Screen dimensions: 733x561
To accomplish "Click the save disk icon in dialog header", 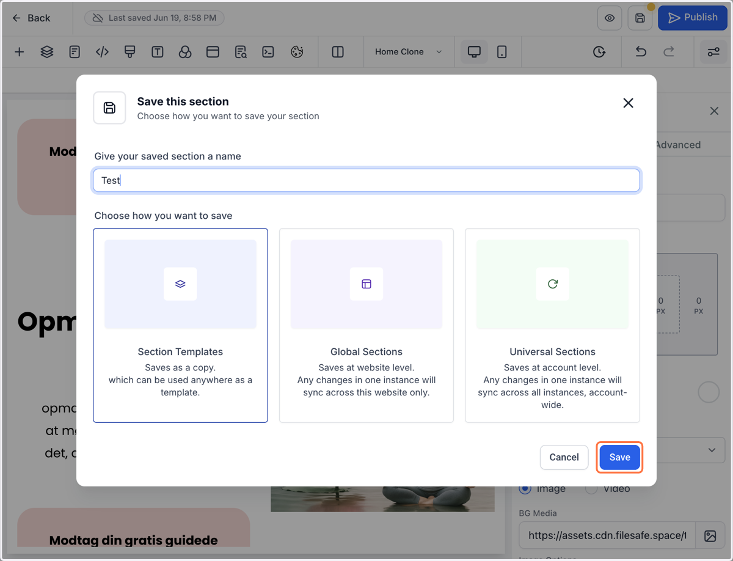I will click(109, 108).
